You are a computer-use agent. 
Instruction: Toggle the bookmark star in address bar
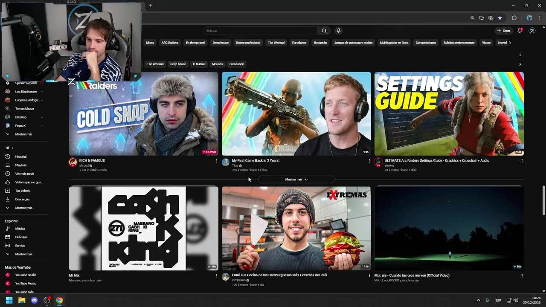tap(500, 18)
